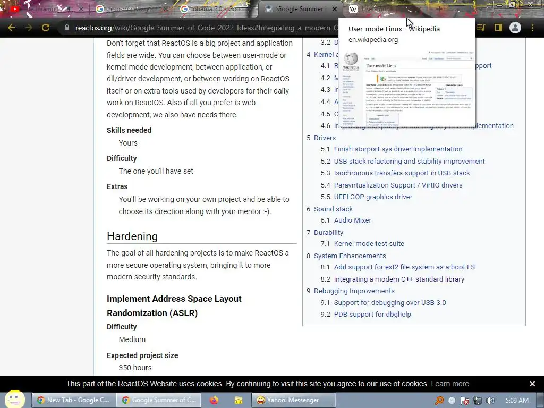Open Kernel mode test suite link

pos(369,243)
